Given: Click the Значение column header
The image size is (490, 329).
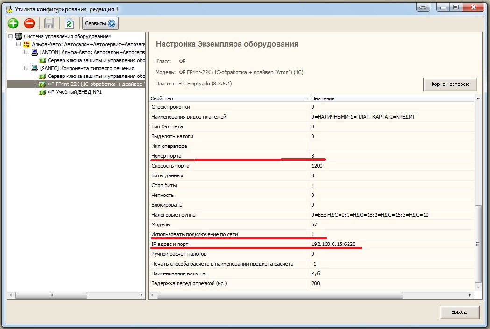Looking at the screenshot, I should 392,98.
